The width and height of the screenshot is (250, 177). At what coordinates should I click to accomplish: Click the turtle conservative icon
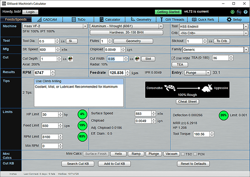[170, 88]
